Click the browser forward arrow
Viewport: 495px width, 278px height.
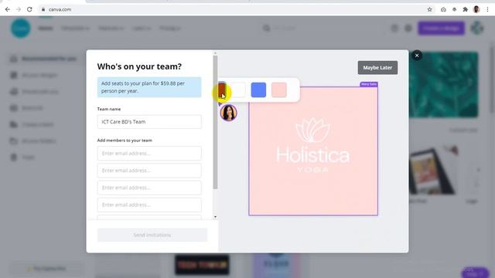pos(19,9)
